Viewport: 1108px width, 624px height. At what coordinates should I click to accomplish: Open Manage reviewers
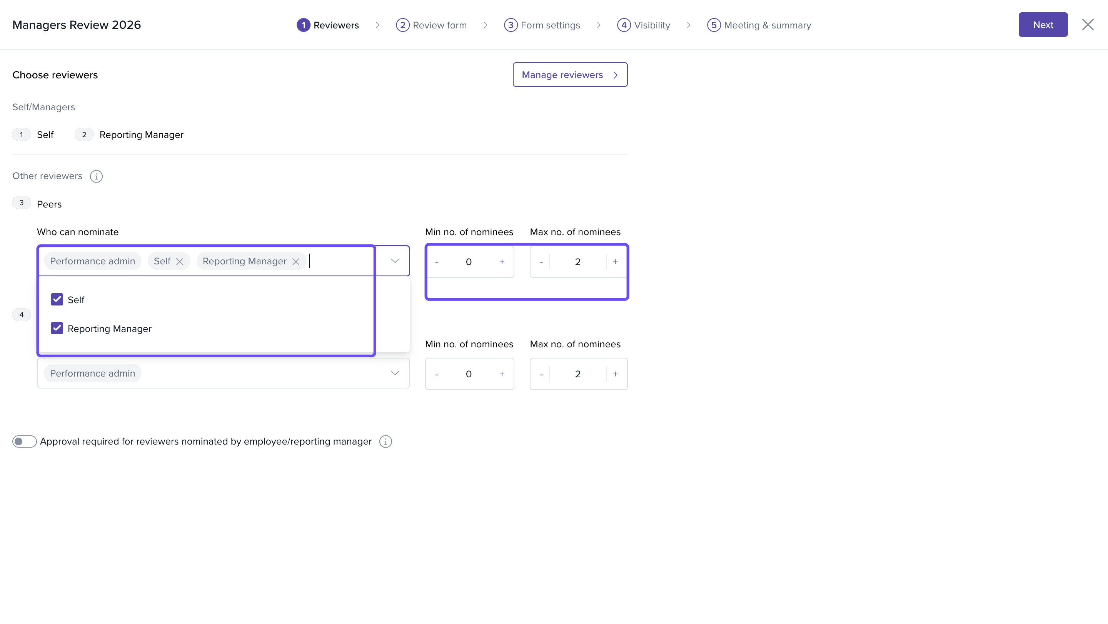coord(569,75)
